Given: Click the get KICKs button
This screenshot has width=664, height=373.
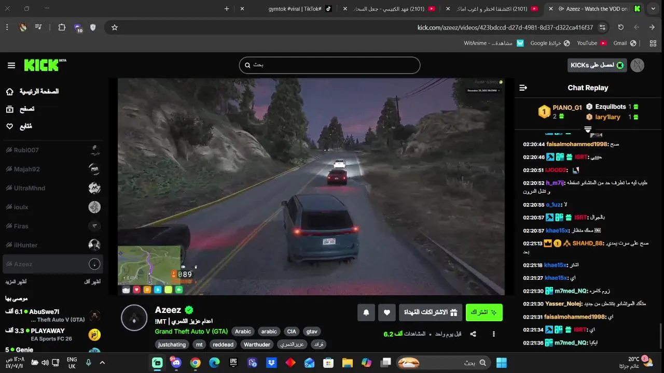Looking at the screenshot, I should [x=598, y=65].
